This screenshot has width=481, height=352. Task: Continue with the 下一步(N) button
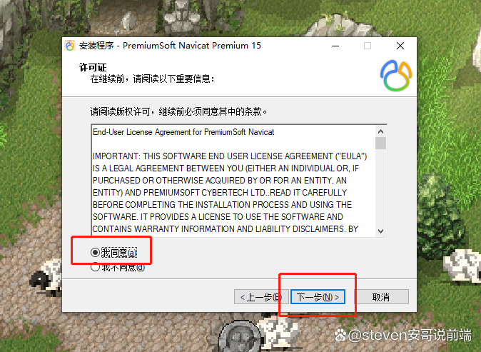pyautogui.click(x=318, y=297)
